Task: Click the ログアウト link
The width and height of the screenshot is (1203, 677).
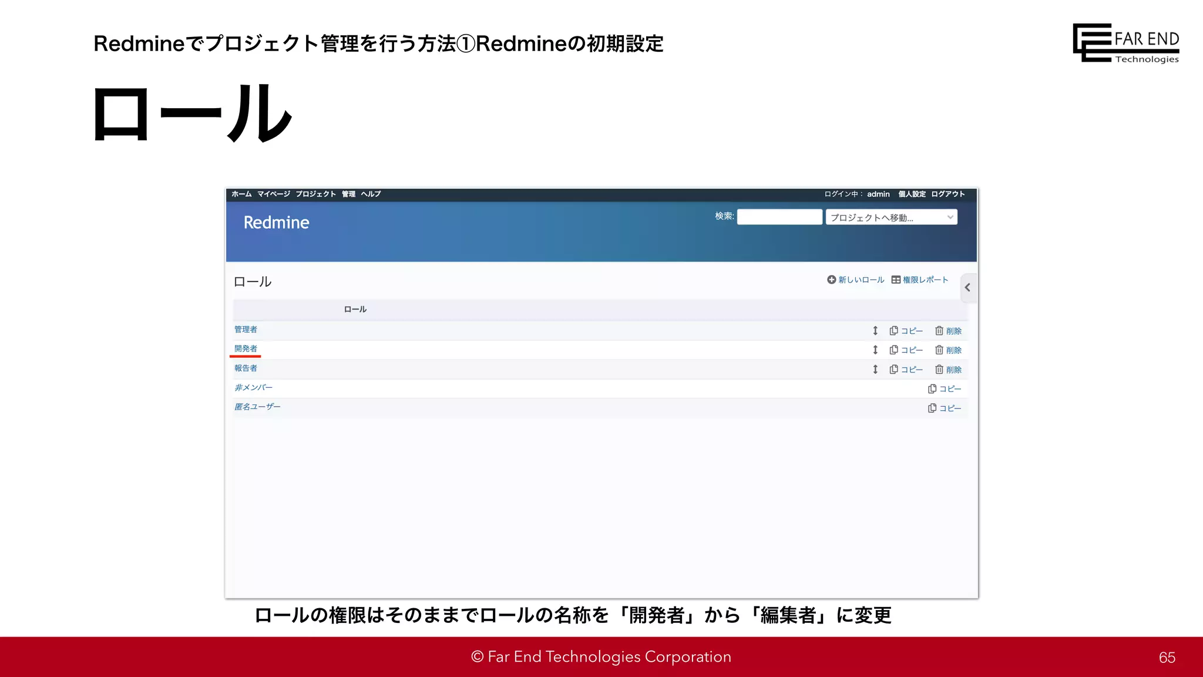Action: coord(948,194)
